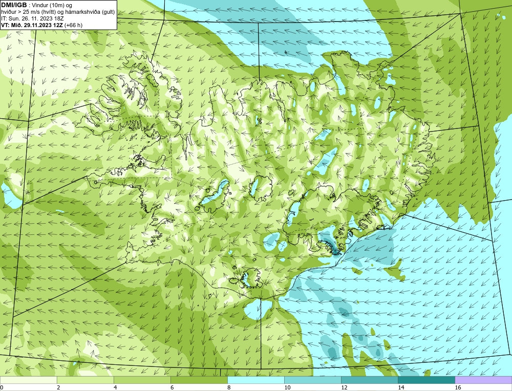Click the 8–10 m/s pale cyan swatch

tap(255, 380)
